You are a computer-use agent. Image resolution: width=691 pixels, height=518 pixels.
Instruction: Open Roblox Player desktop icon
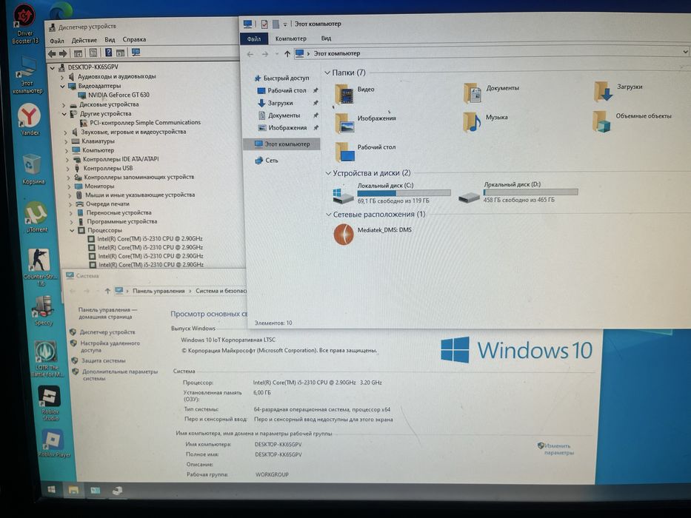click(x=54, y=443)
